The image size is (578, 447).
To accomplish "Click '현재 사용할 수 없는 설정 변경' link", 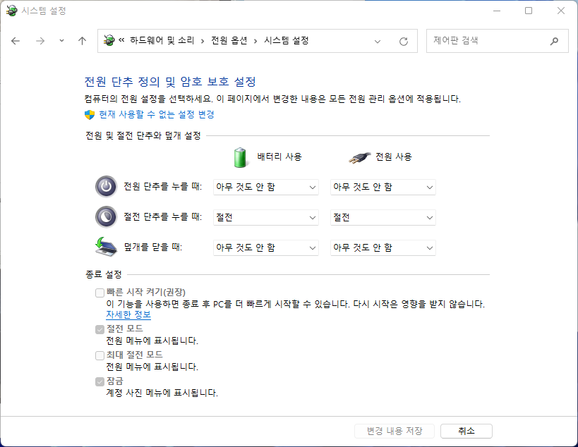I will 157,114.
